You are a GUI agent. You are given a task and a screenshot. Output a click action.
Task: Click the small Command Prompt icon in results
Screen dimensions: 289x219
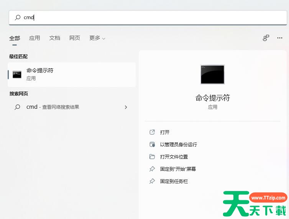tap(17, 74)
